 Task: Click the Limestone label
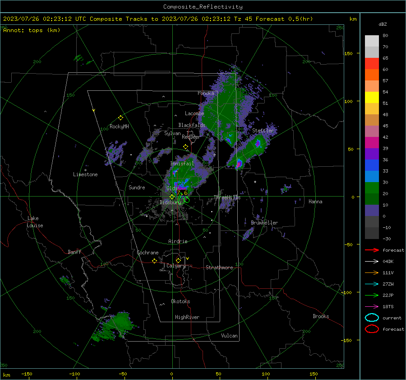coord(85,174)
